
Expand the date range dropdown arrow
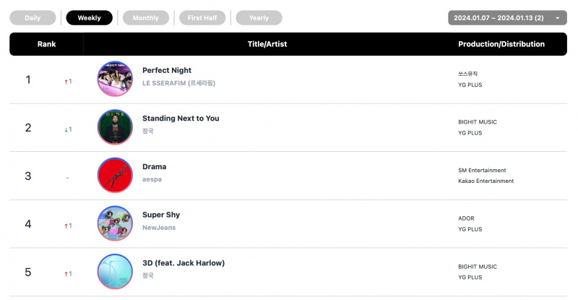557,18
